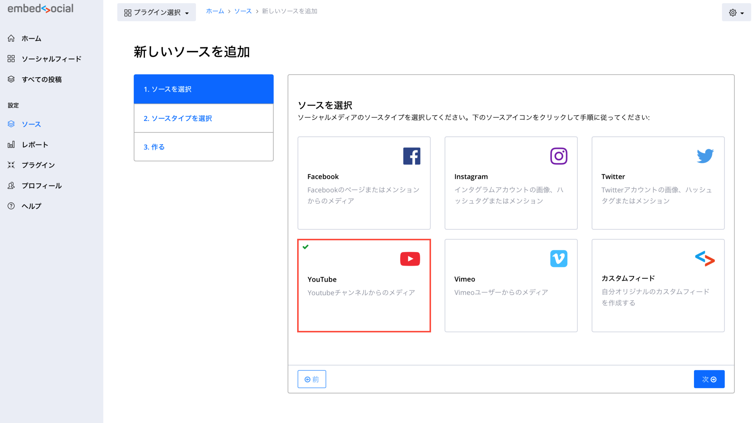The image size is (754, 423).
Task: Choose the YouTube source card title
Action: [322, 279]
